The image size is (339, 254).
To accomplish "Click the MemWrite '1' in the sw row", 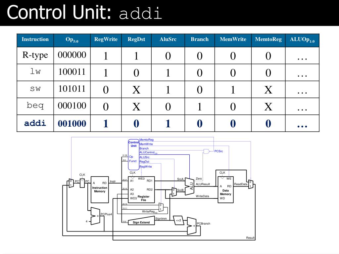I will (x=233, y=90).
